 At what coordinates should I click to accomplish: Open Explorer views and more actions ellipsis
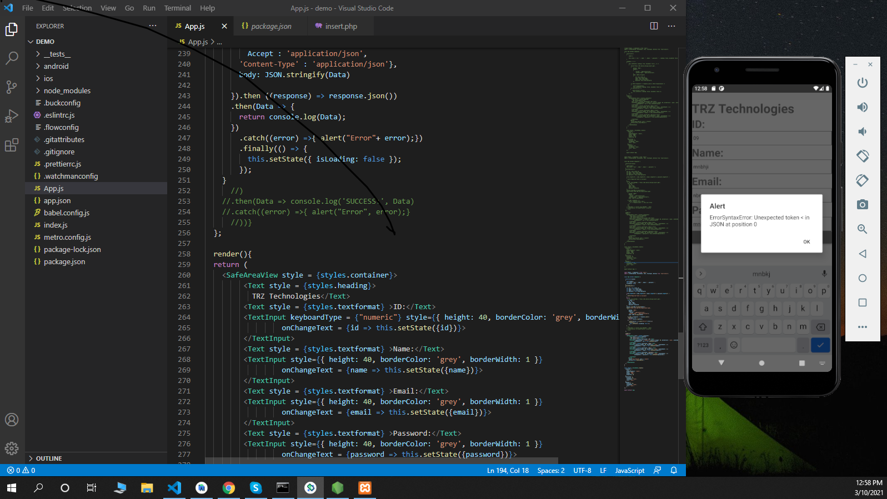pyautogui.click(x=153, y=26)
